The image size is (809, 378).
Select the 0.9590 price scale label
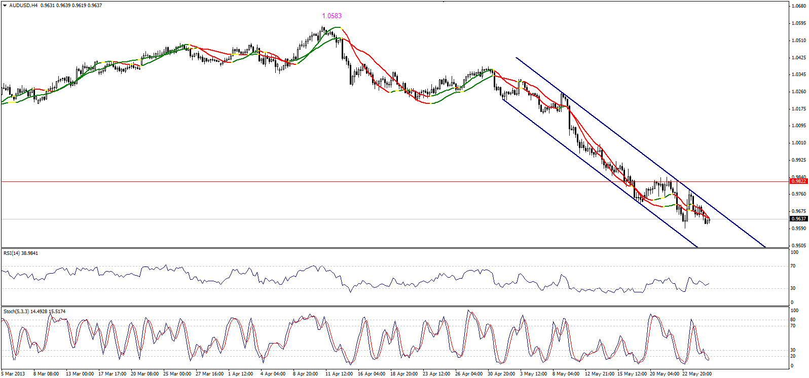point(799,229)
